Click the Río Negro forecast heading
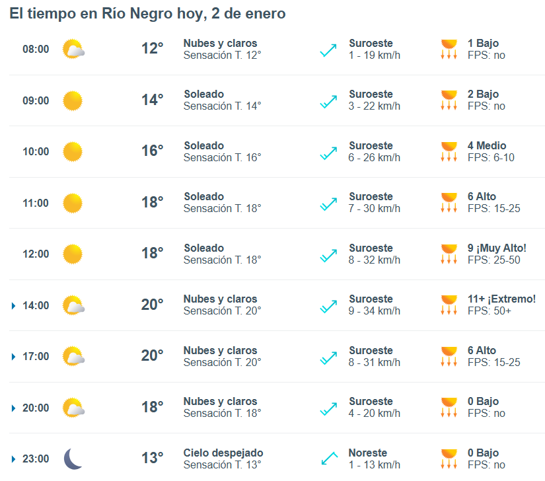This screenshot has width=545, height=481. (147, 14)
